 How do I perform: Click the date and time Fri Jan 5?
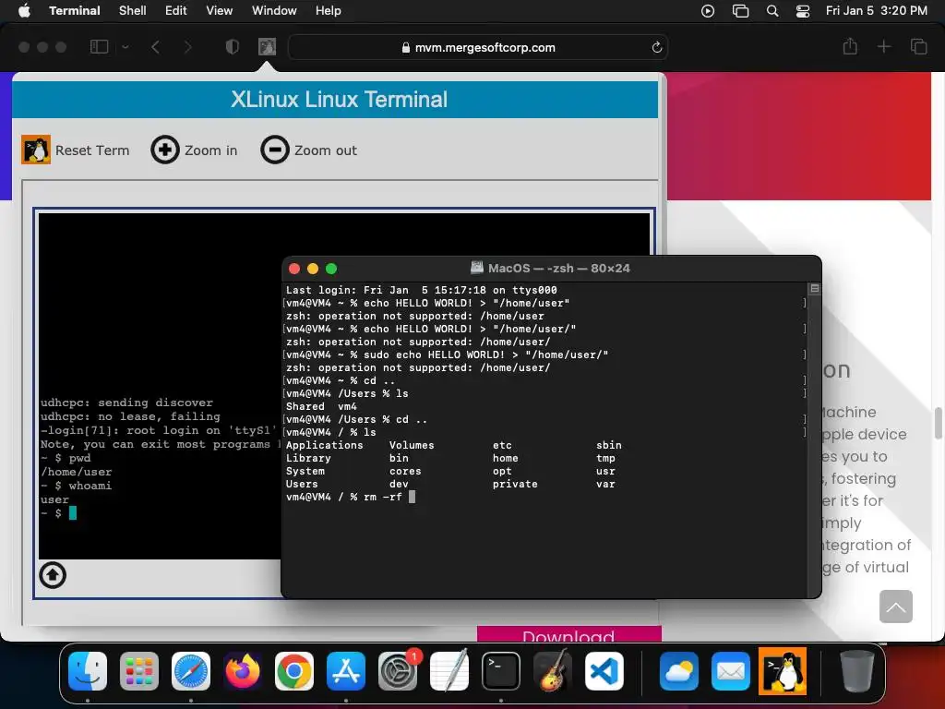pos(877,11)
